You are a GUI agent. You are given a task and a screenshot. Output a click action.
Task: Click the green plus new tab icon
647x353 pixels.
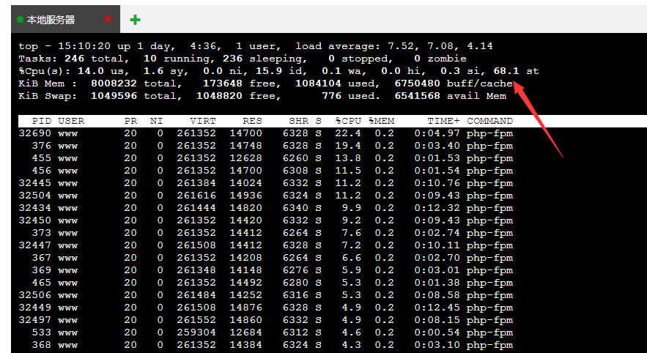pos(135,20)
